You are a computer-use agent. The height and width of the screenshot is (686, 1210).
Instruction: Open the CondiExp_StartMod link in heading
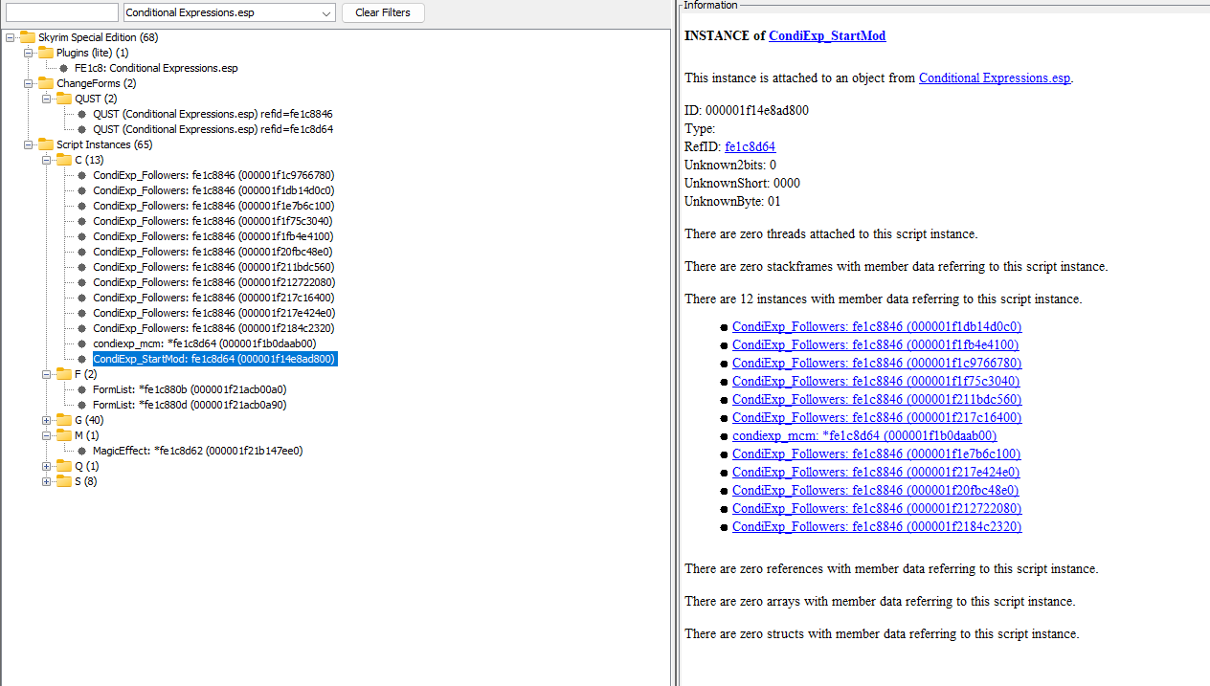(827, 35)
